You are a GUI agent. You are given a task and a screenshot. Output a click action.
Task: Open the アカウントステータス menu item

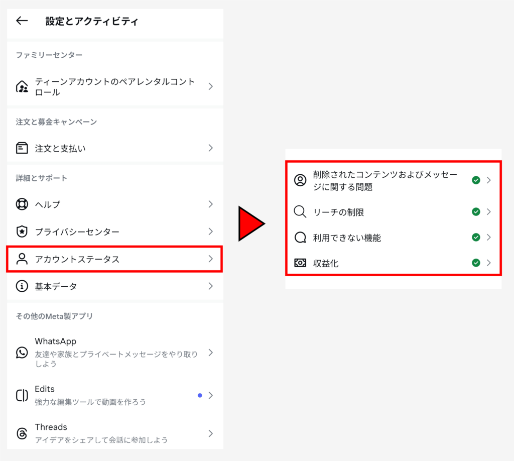[x=77, y=259]
